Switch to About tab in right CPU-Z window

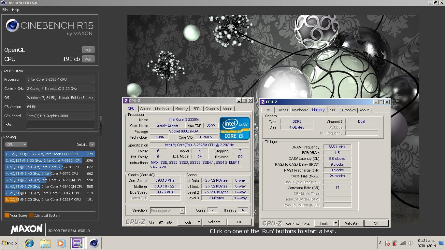pos(364,110)
